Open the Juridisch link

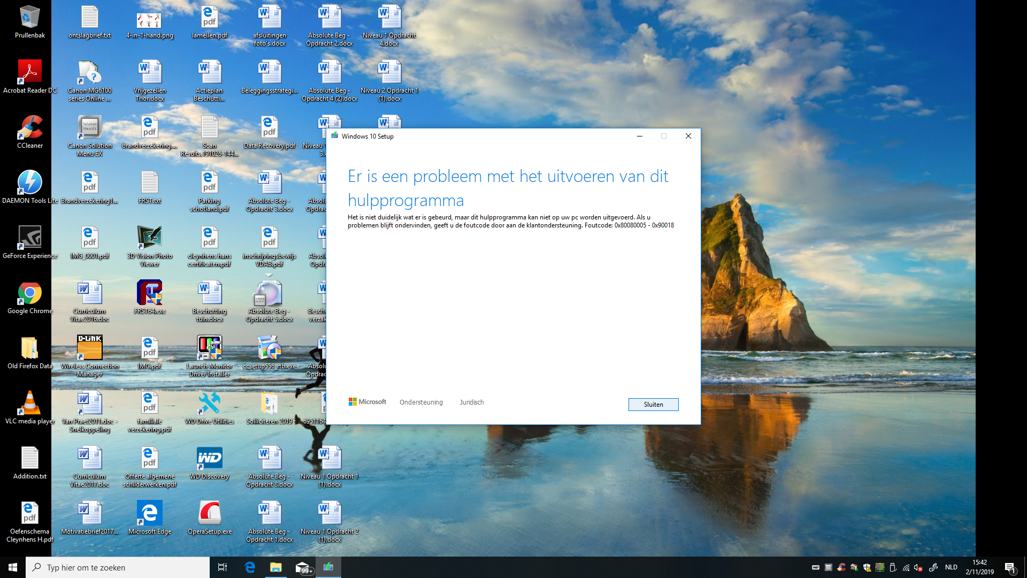471,402
